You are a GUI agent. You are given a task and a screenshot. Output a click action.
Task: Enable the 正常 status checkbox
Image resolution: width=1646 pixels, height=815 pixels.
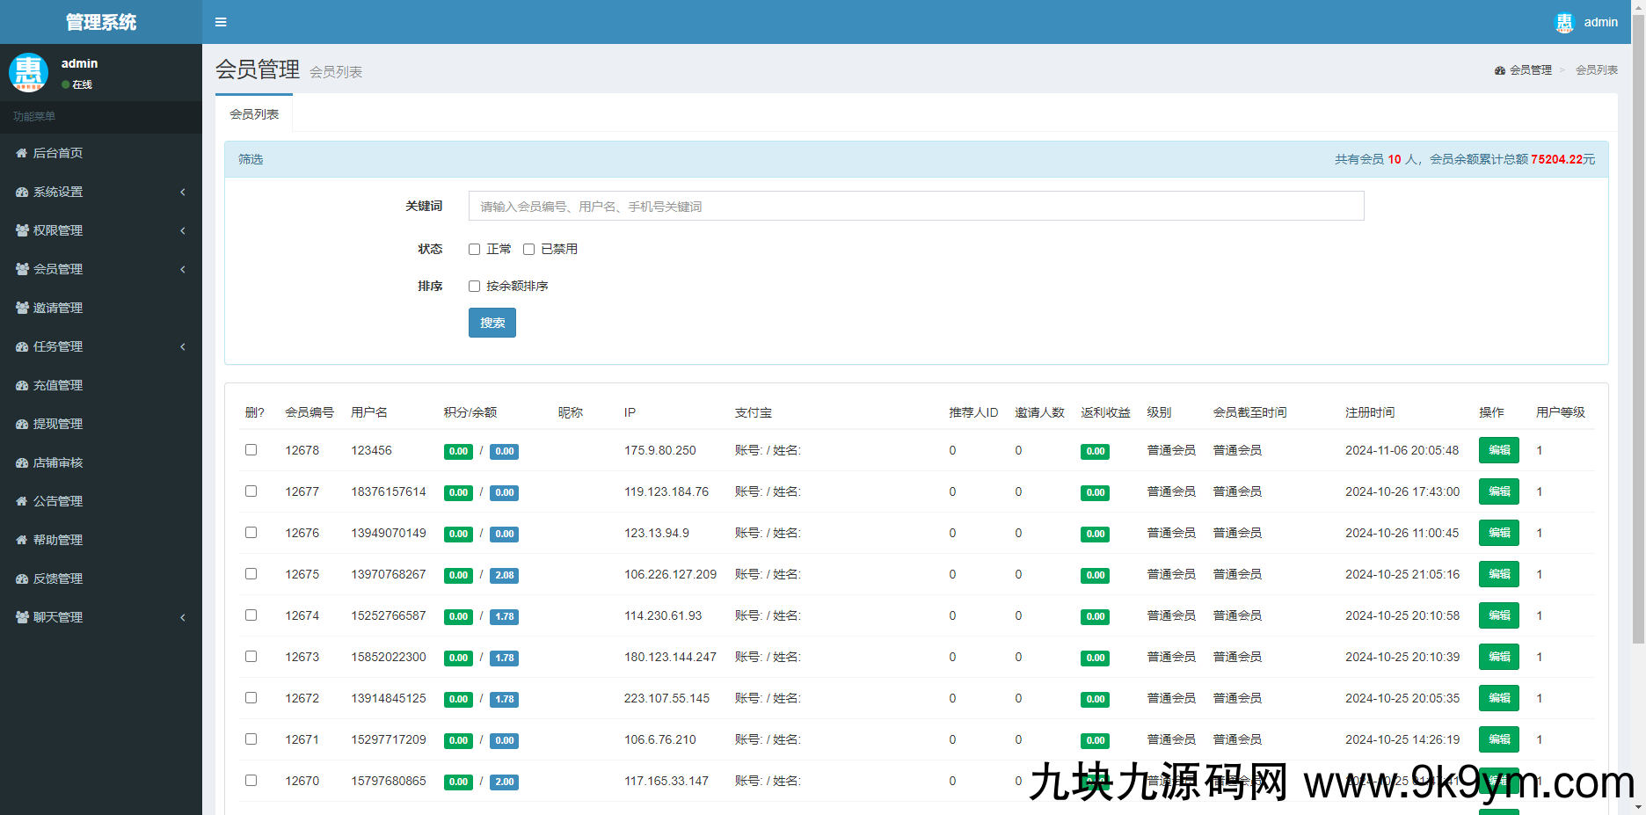pos(474,250)
